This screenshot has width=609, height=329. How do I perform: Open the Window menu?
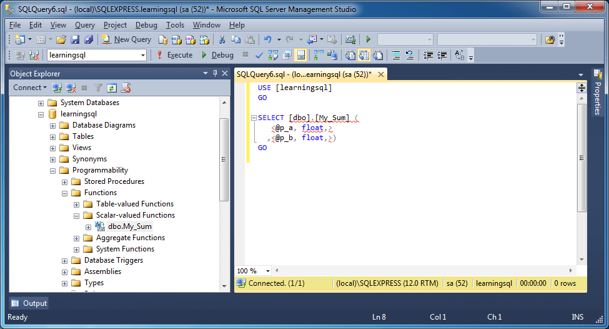207,25
